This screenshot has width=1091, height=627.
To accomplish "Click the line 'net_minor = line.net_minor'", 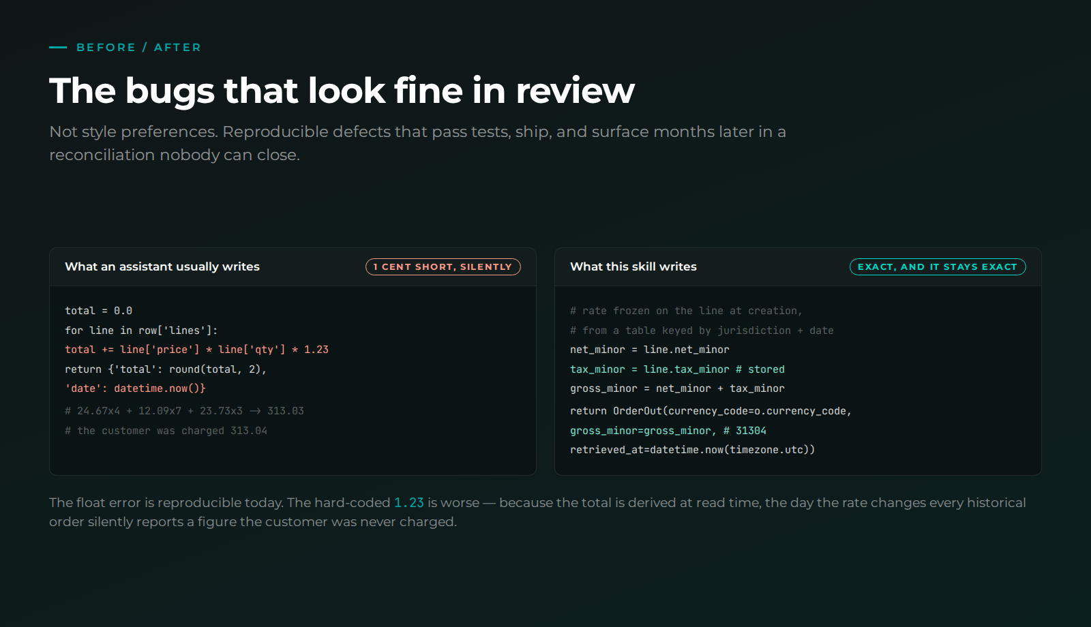I will [650, 350].
